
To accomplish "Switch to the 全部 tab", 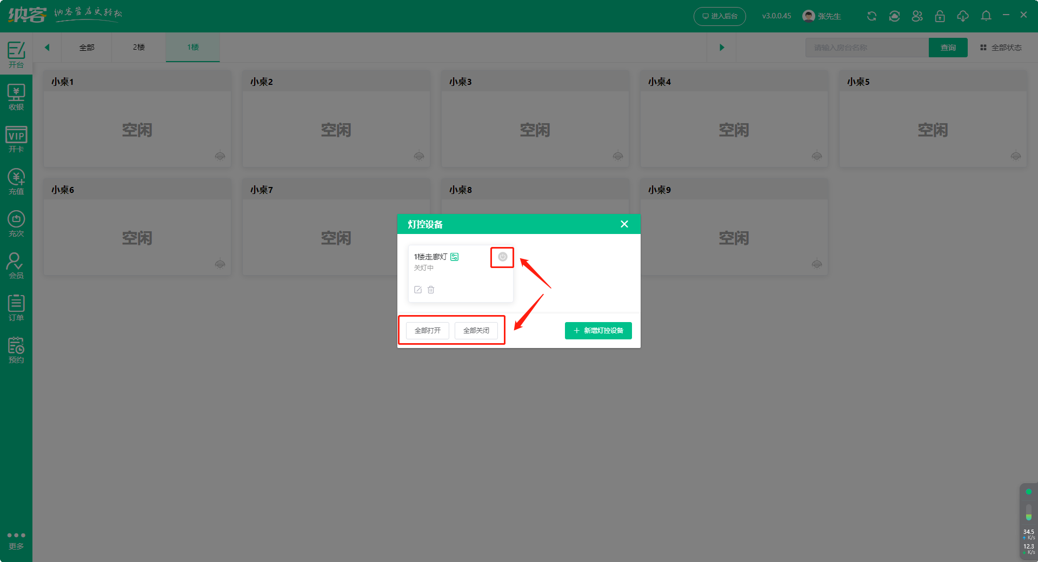I will (86, 48).
